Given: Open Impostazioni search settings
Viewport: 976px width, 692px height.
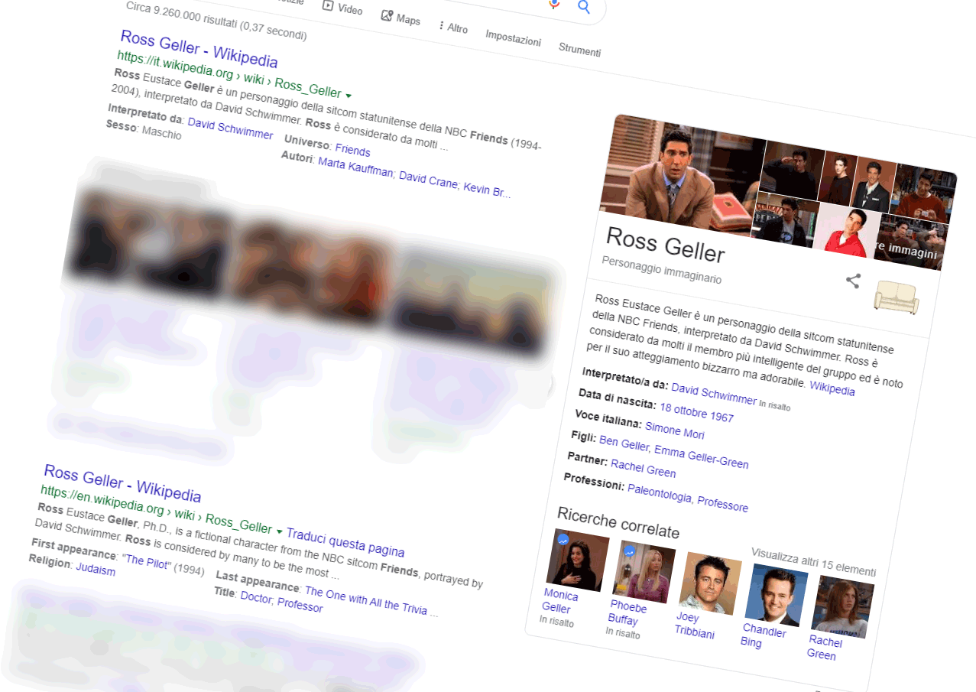Looking at the screenshot, I should [x=513, y=38].
